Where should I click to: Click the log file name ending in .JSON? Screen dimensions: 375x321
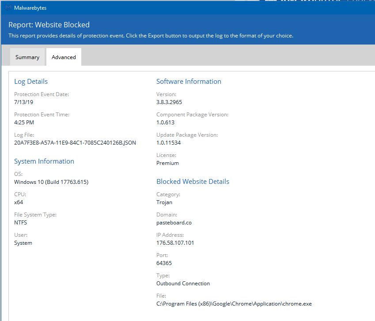(x=75, y=143)
